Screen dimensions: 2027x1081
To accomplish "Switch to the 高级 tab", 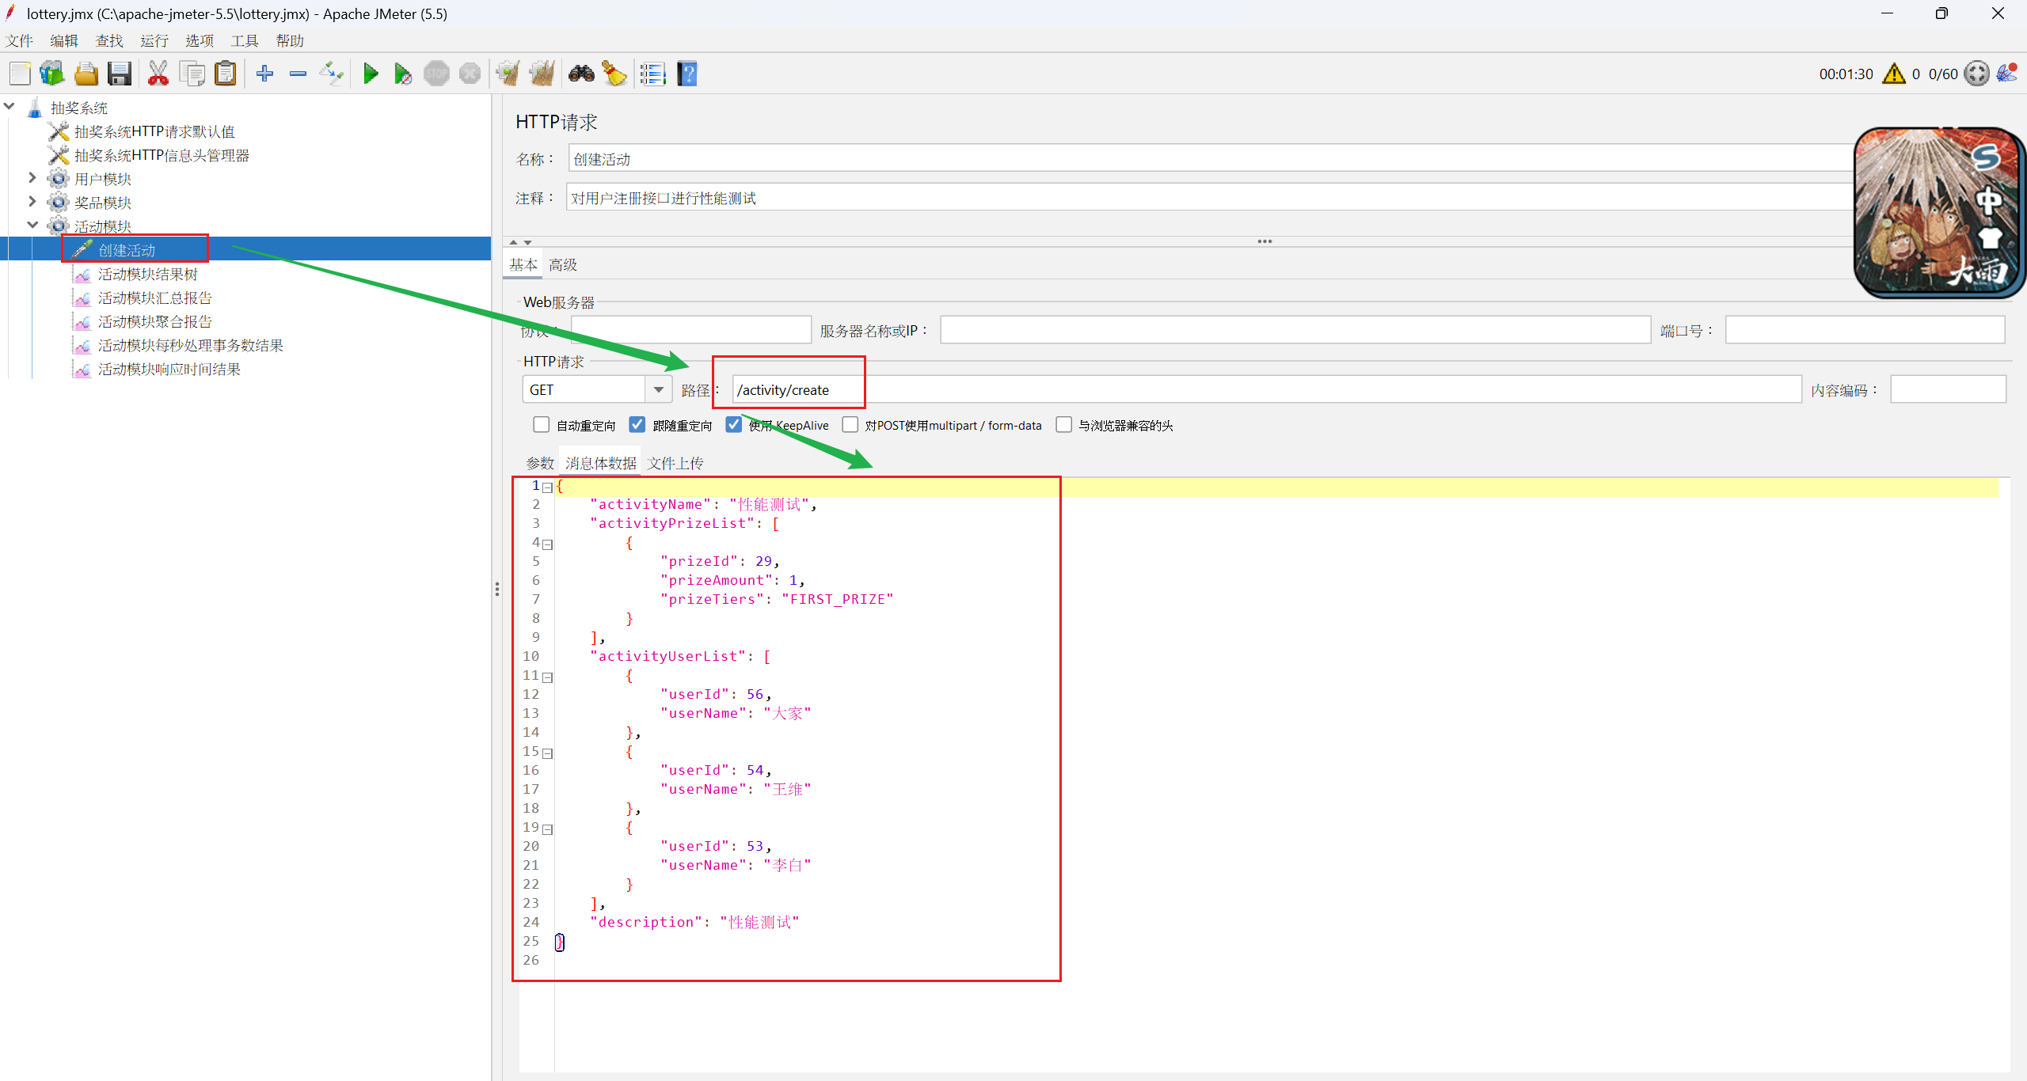I will click(x=563, y=265).
